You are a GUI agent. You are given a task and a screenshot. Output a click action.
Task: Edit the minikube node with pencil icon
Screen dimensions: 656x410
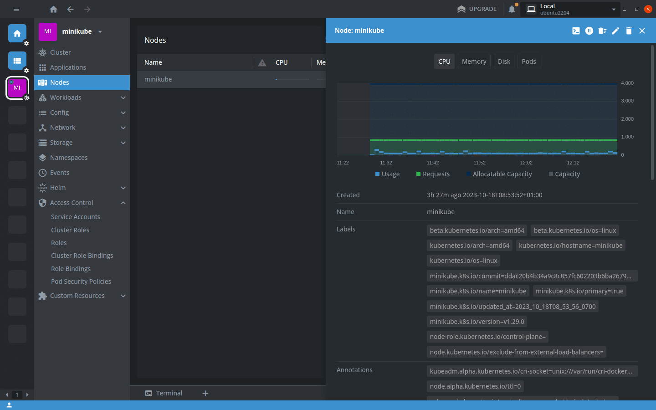(615, 31)
